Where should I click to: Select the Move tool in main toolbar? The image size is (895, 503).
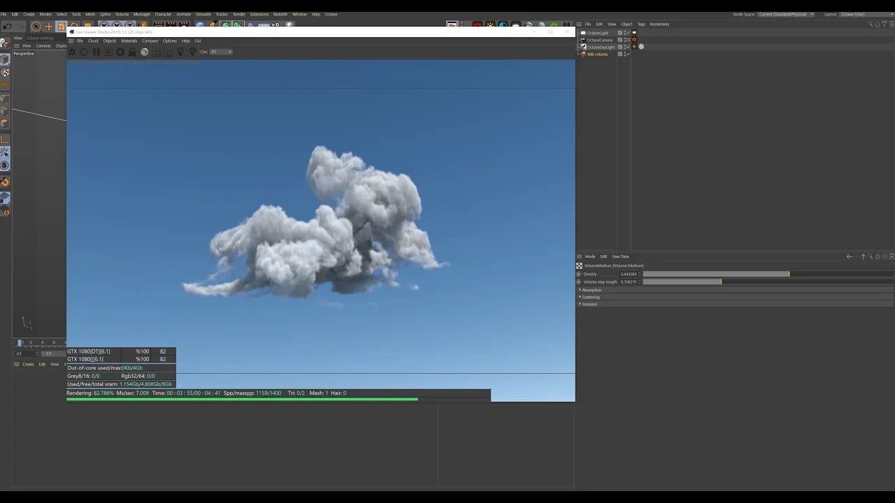[48, 27]
